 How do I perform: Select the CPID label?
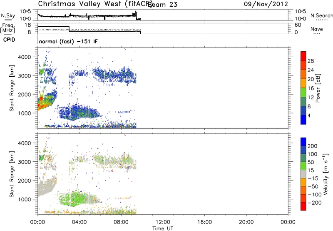pyautogui.click(x=9, y=40)
